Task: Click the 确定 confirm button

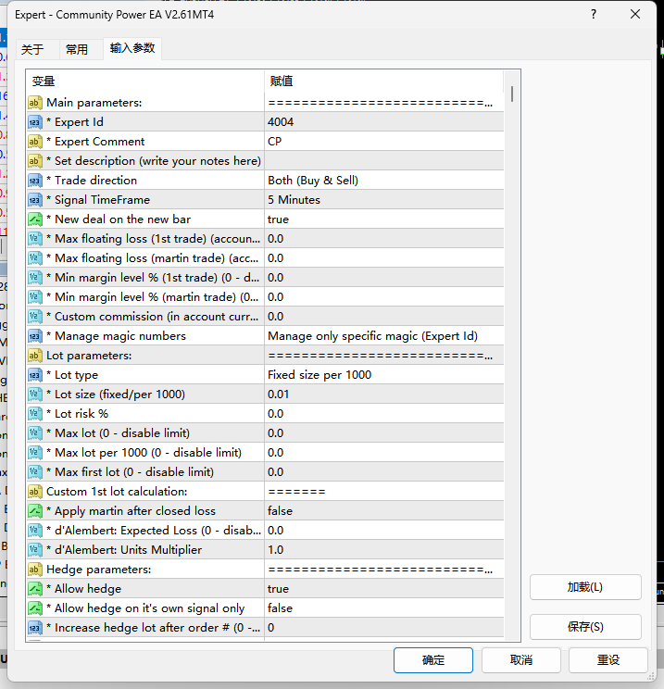Action: [432, 660]
